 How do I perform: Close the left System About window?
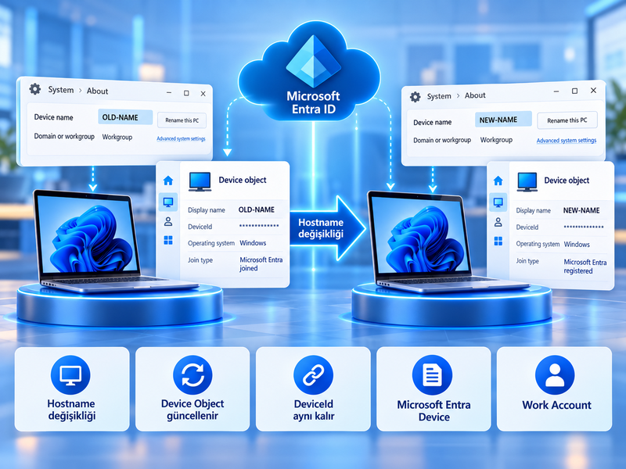point(203,94)
